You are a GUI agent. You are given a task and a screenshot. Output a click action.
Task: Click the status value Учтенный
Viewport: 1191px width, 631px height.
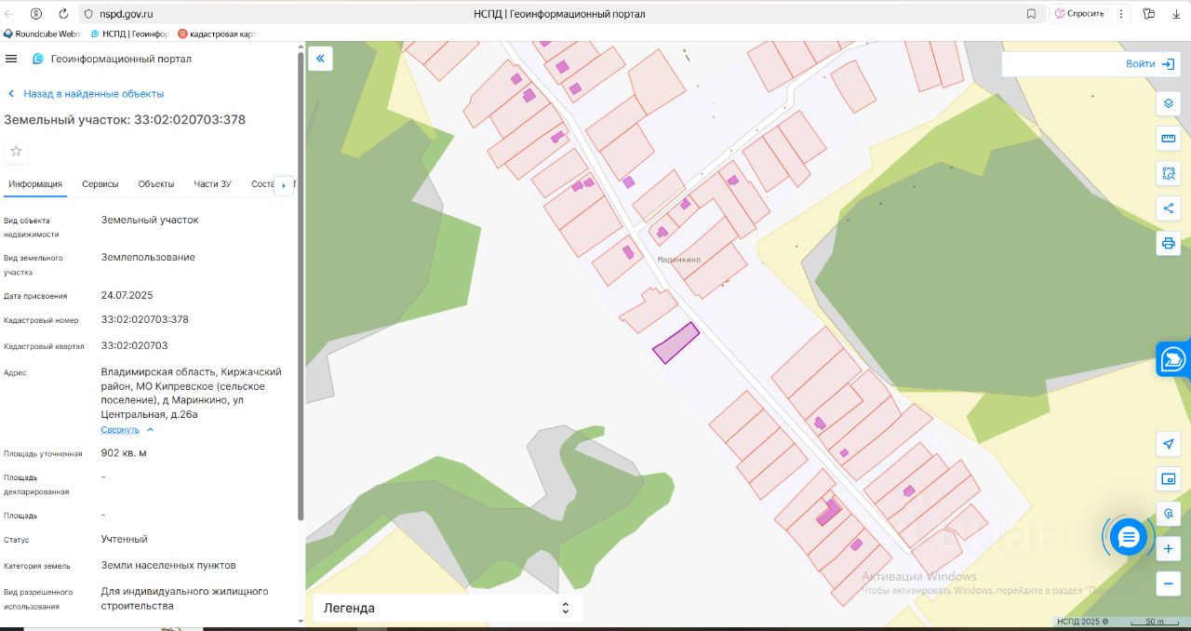pos(125,539)
